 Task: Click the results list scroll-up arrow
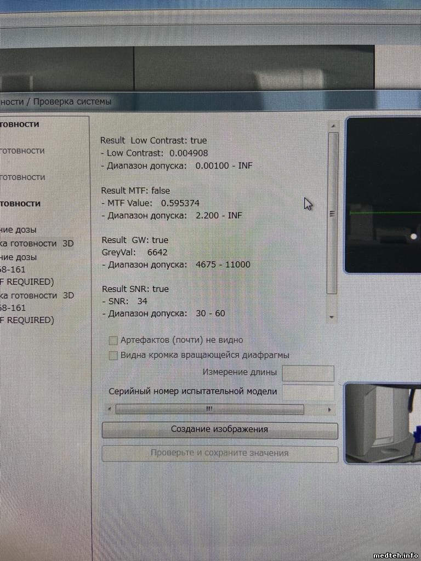click(x=332, y=125)
